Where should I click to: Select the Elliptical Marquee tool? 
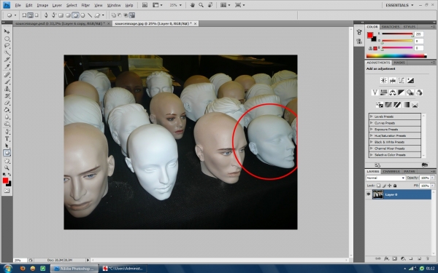[7, 39]
